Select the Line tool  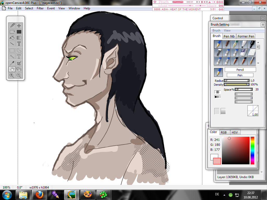coord(12,44)
